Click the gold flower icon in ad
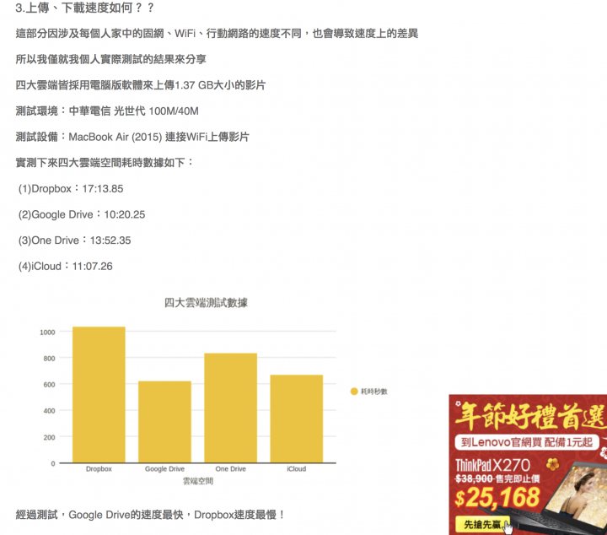607x535 pixels. tap(552, 464)
